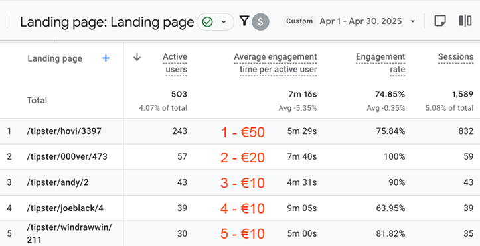The image size is (480, 246).
Task: Click the filter funnel icon
Action: click(x=244, y=21)
